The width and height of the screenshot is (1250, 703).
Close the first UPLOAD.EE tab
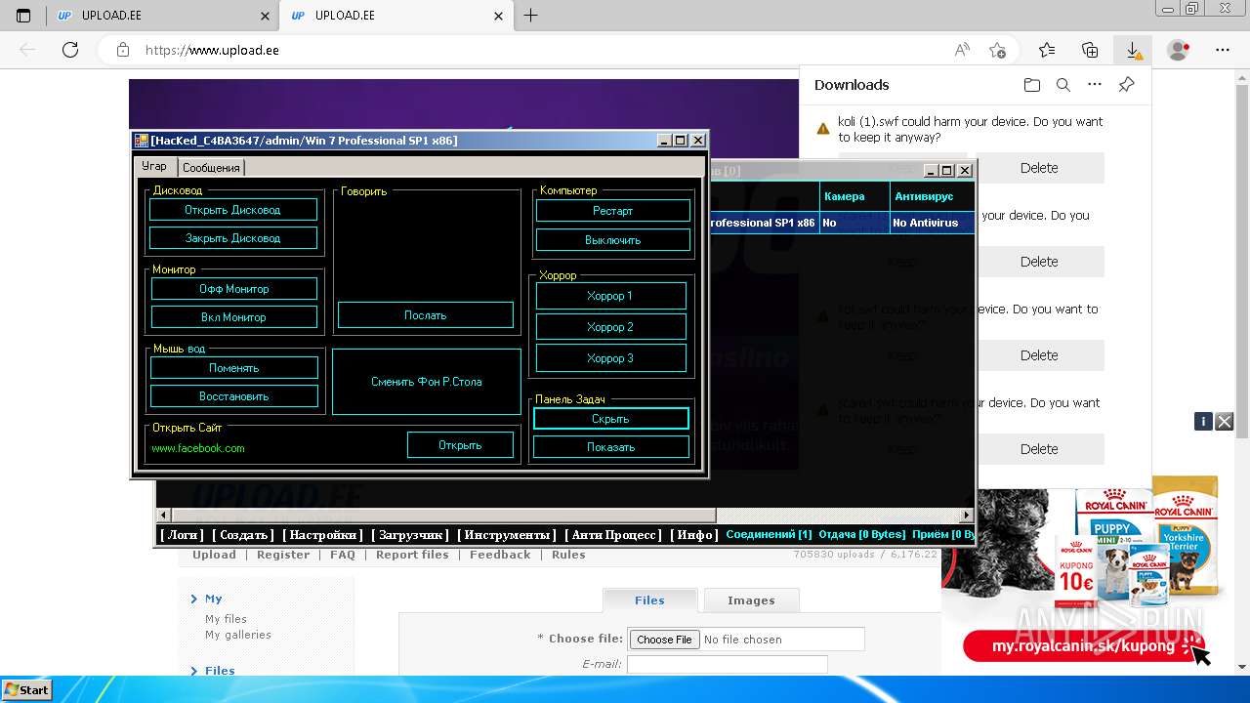point(265,16)
